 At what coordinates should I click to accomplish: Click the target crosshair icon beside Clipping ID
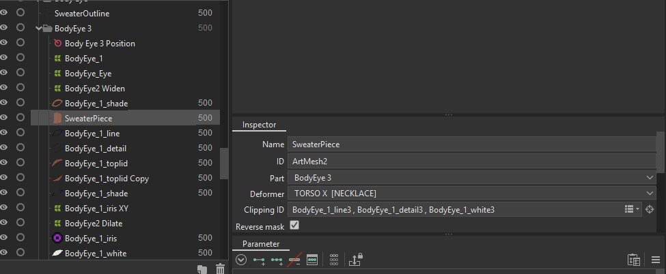click(650, 209)
